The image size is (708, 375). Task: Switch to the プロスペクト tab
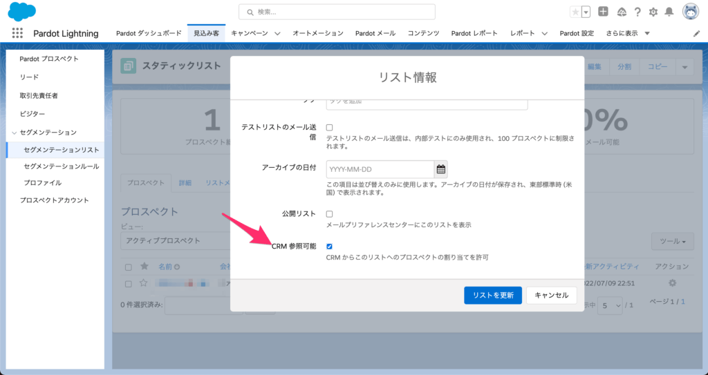pos(146,183)
